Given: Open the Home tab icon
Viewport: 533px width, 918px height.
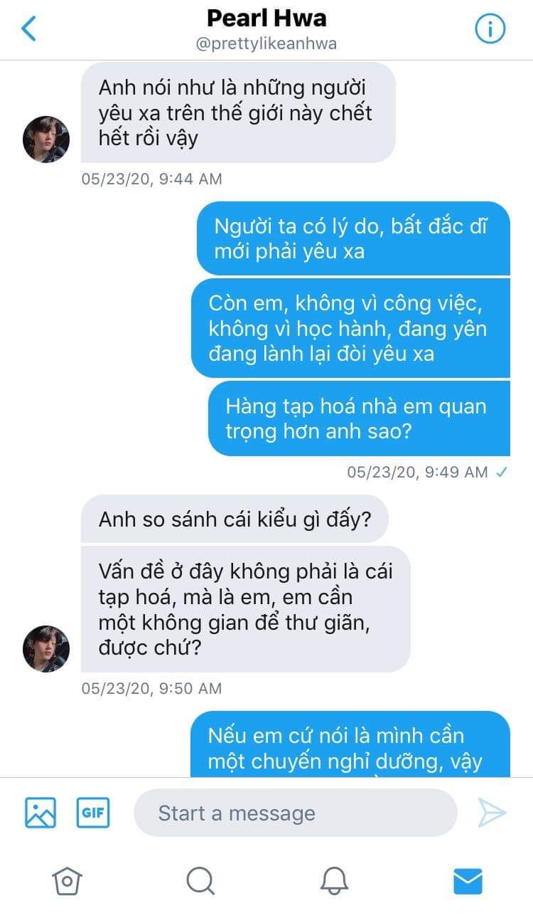Looking at the screenshot, I should pos(67,881).
